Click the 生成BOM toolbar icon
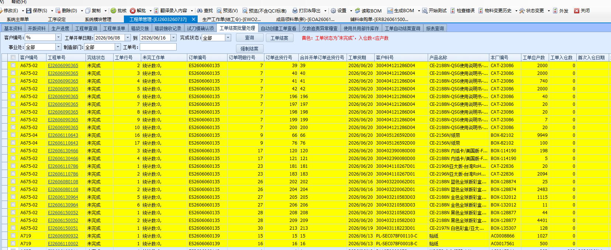The height and width of the screenshot is (250, 611). point(390,11)
